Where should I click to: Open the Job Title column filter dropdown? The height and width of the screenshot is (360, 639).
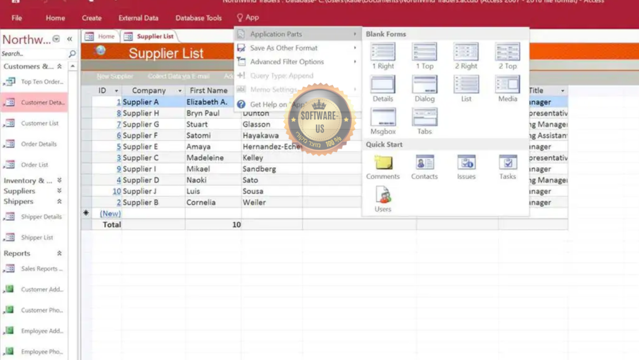tap(563, 91)
